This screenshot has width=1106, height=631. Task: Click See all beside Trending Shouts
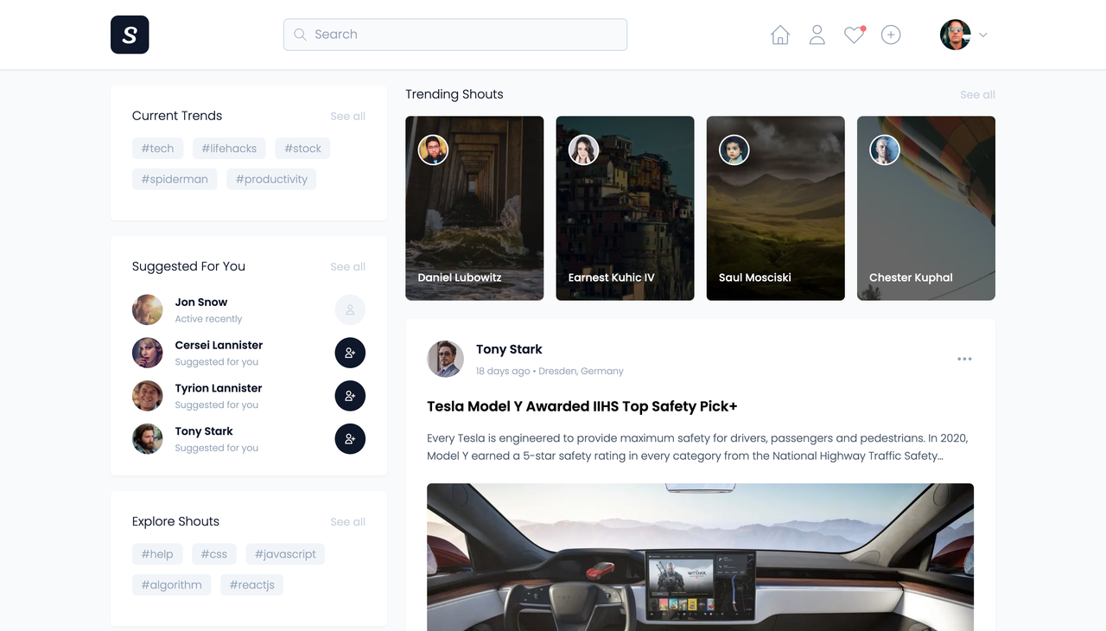pyautogui.click(x=977, y=94)
